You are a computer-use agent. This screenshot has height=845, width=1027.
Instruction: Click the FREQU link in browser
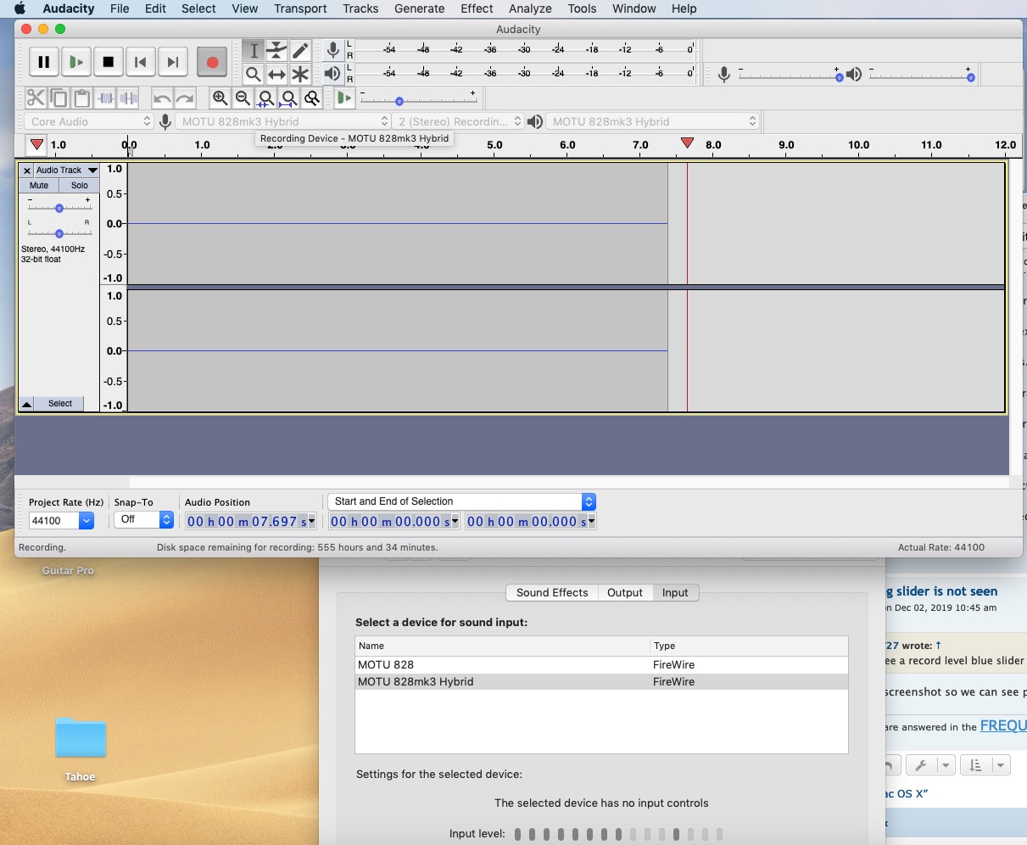coord(1003,725)
